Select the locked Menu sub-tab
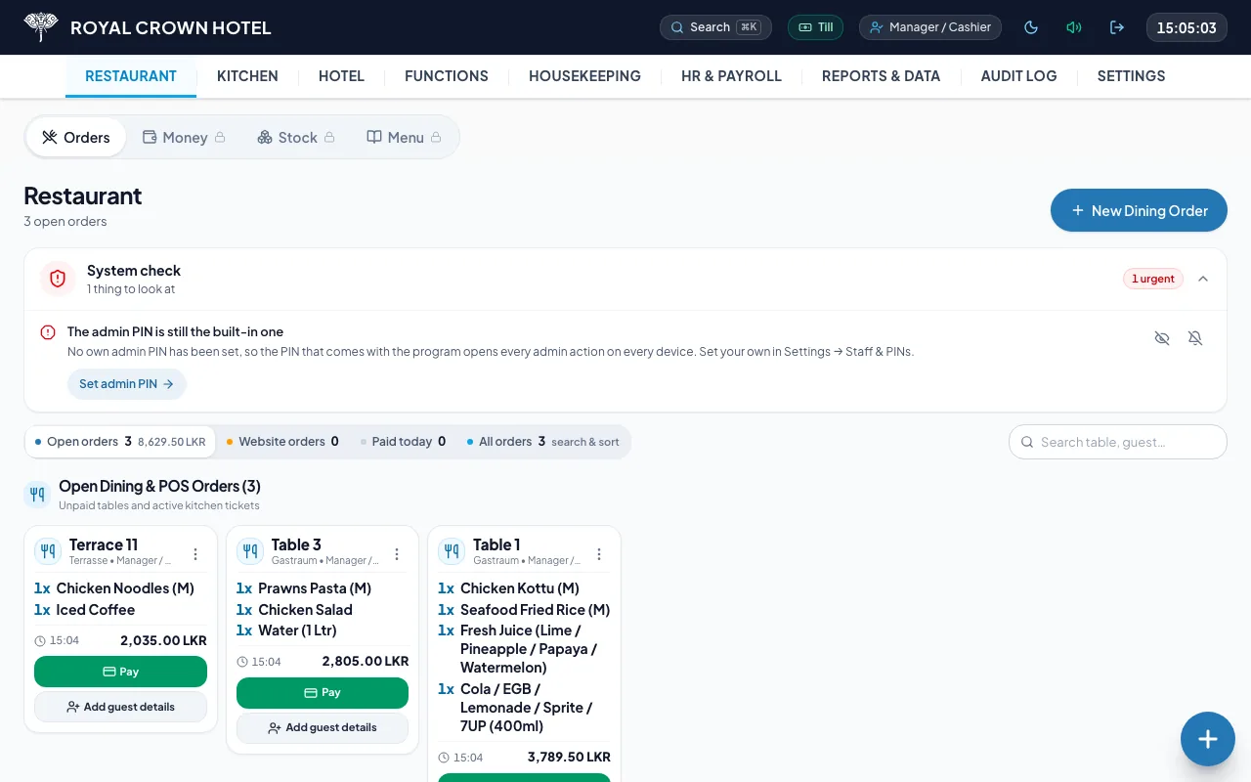The width and height of the screenshot is (1251, 782). coord(404,138)
